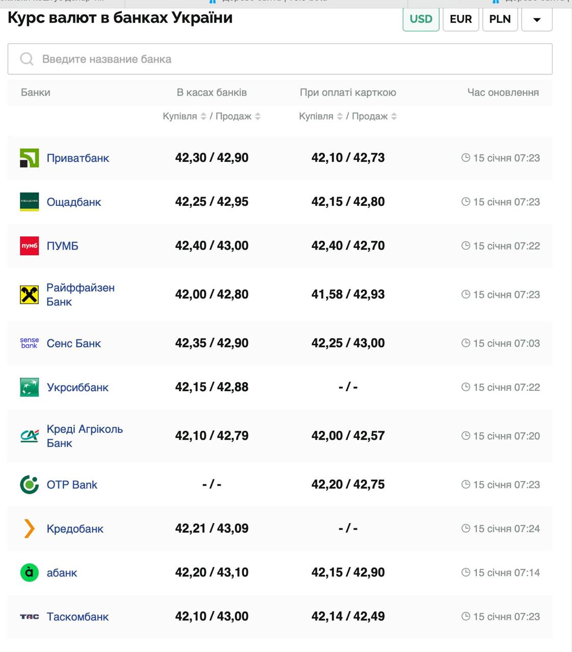Click the Ощадбанк logo icon
Image resolution: width=572 pixels, height=652 pixels.
(29, 202)
